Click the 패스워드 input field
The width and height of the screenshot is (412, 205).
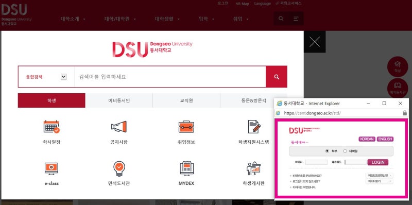point(355,162)
